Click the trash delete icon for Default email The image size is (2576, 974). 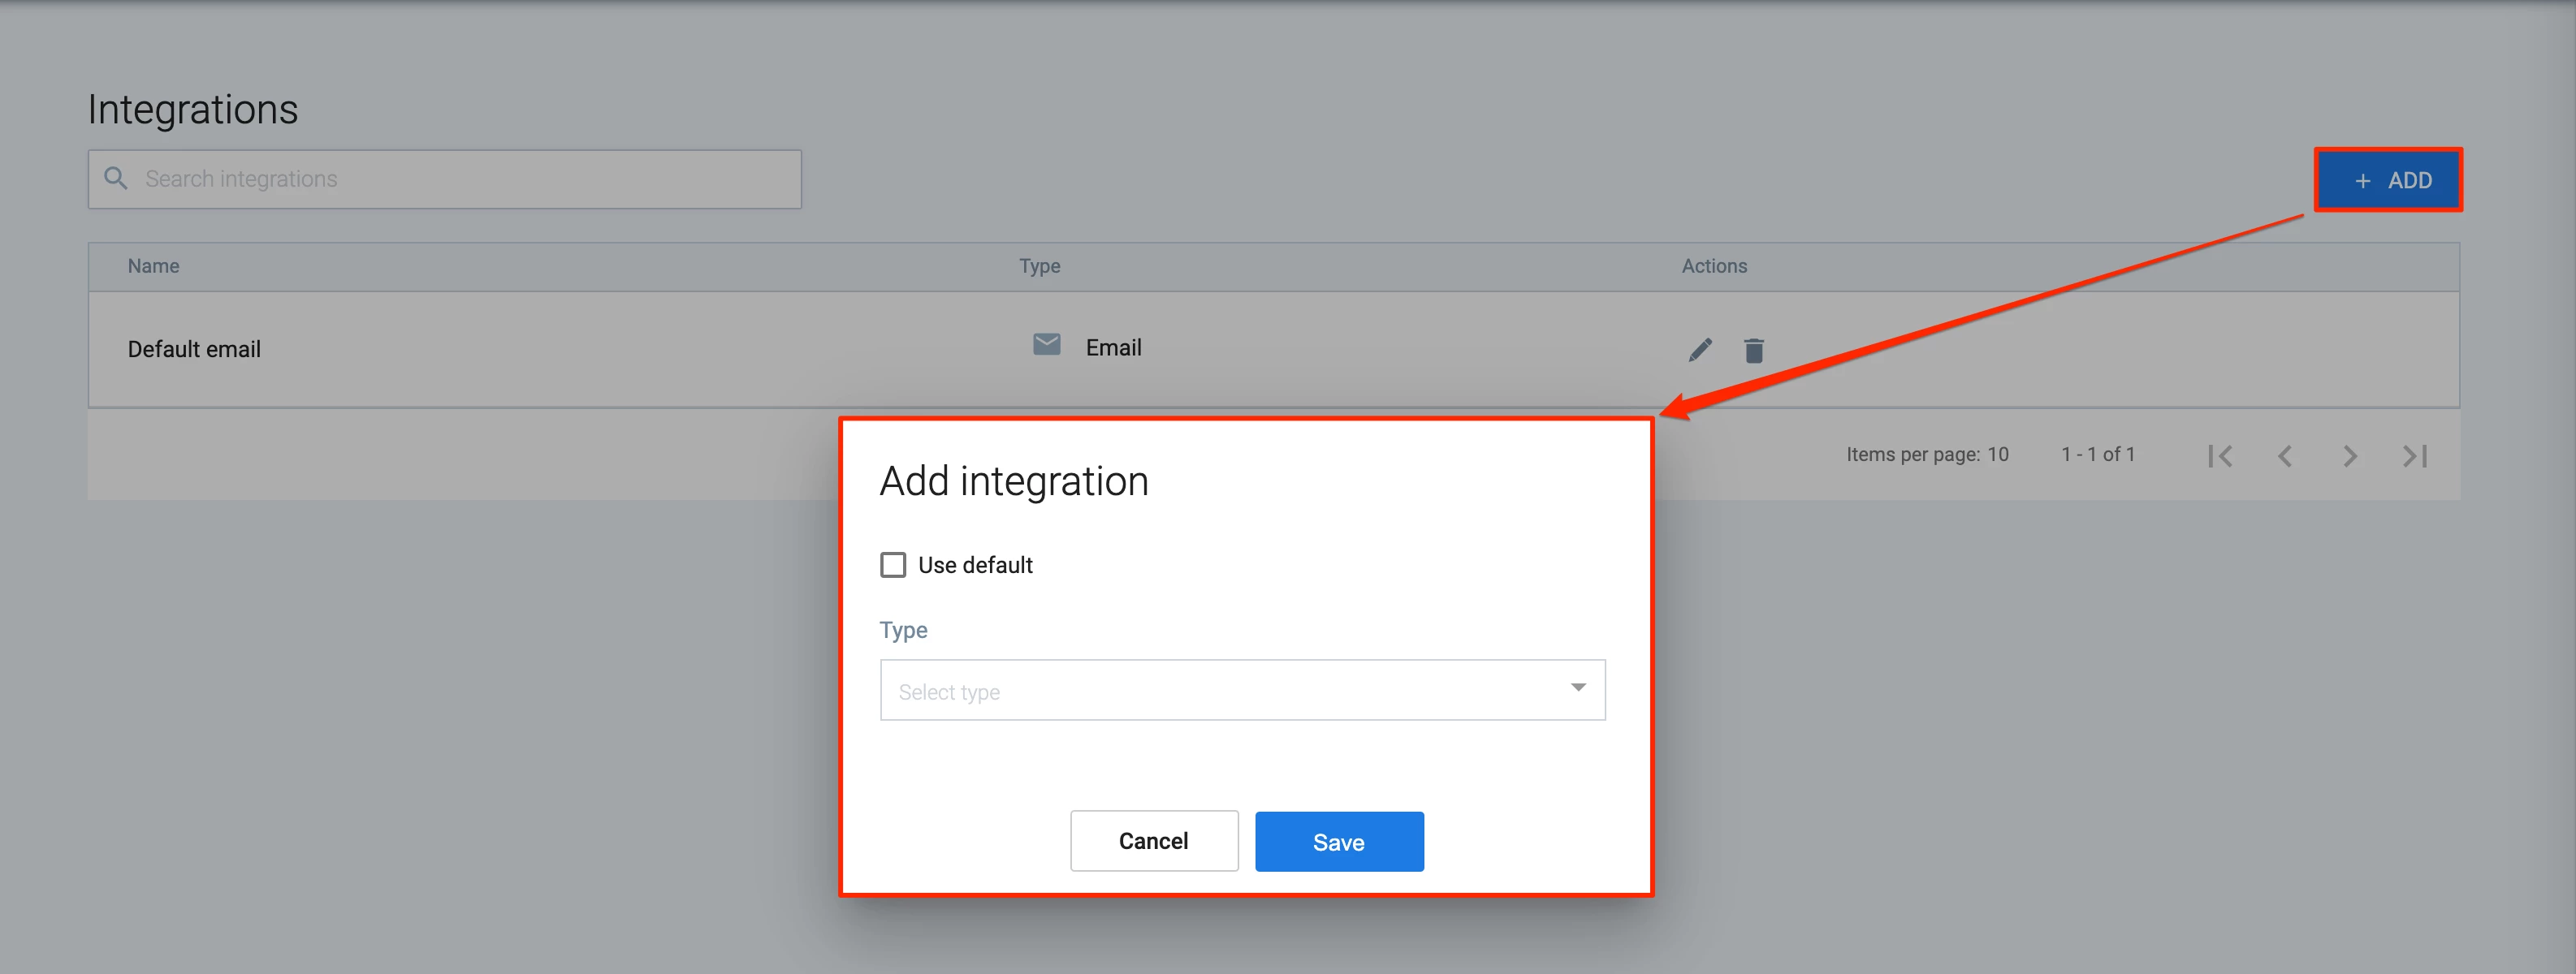click(1753, 351)
